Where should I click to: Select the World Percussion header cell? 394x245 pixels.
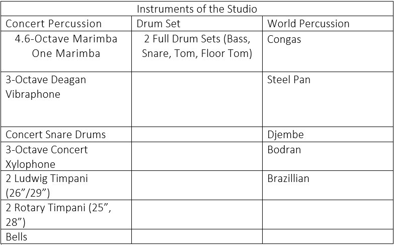pos(328,24)
